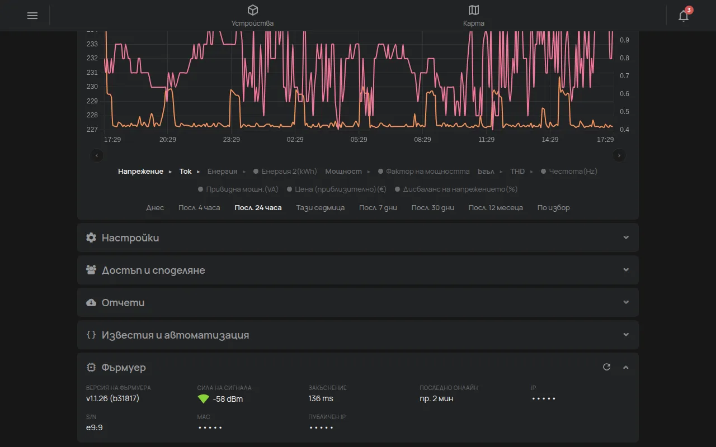Open notifications bell with badge

[684, 15]
